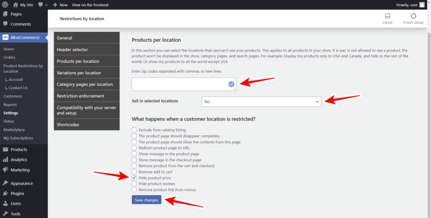Click the Finish setup circle icon
Screen dimensions: 431x218
pyautogui.click(x=413, y=16)
